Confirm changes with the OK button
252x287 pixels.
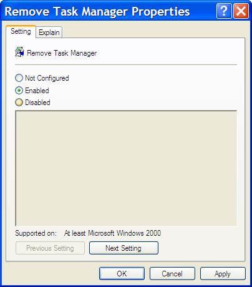click(122, 274)
